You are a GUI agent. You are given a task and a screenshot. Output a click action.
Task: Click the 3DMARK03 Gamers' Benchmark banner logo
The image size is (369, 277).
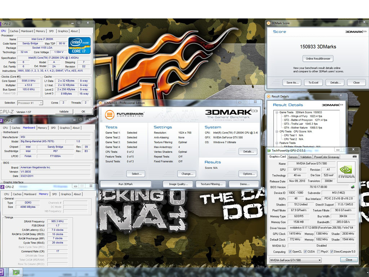(x=231, y=115)
